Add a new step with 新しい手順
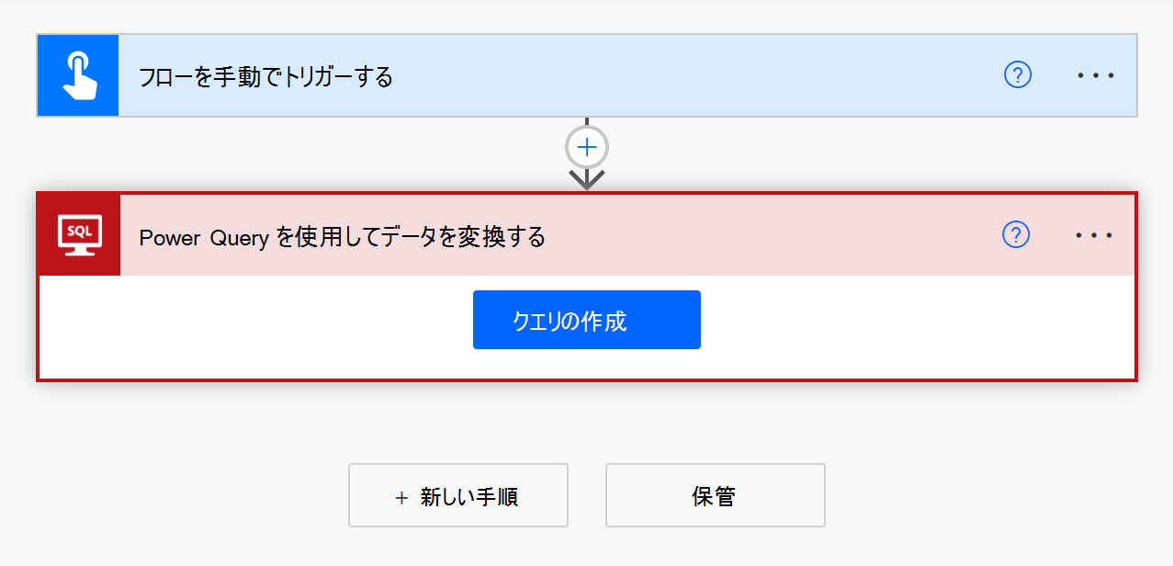This screenshot has height=566, width=1173. click(458, 495)
